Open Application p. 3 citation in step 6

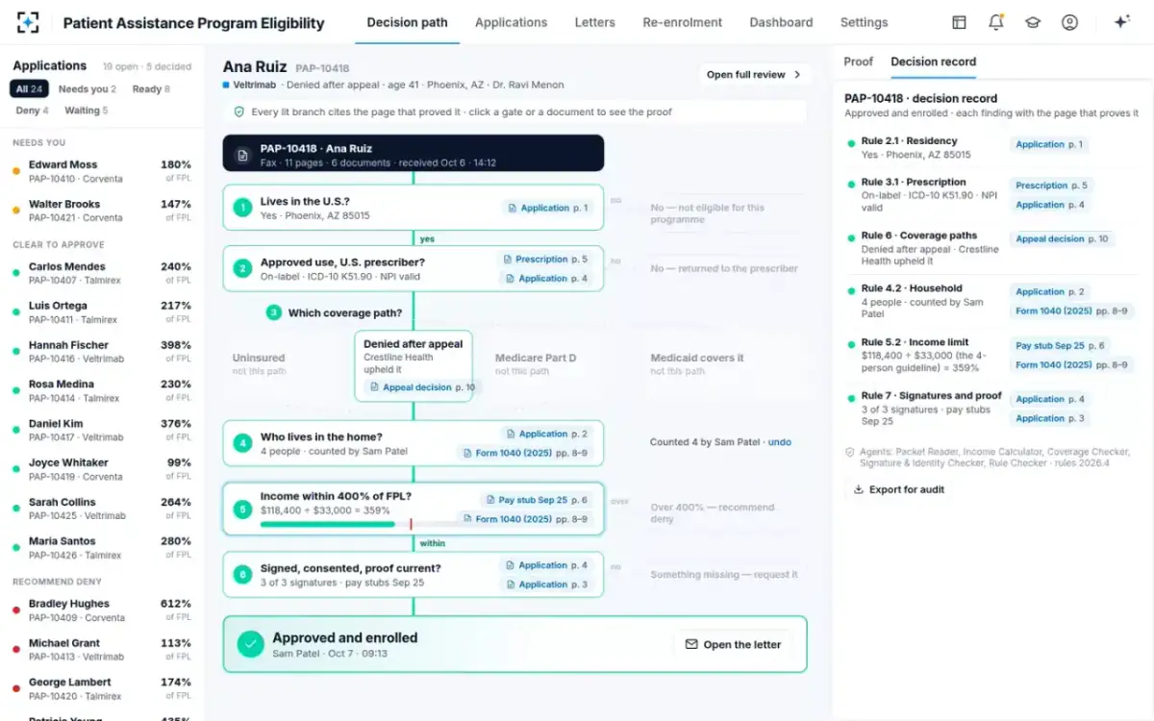[x=546, y=584]
